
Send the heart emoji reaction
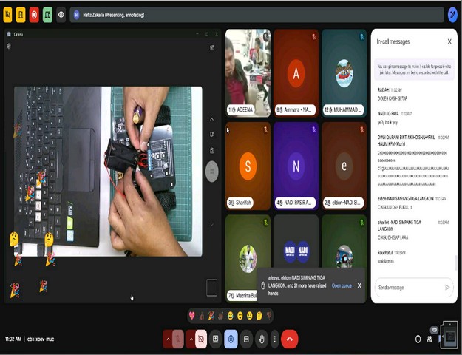click(x=192, y=316)
